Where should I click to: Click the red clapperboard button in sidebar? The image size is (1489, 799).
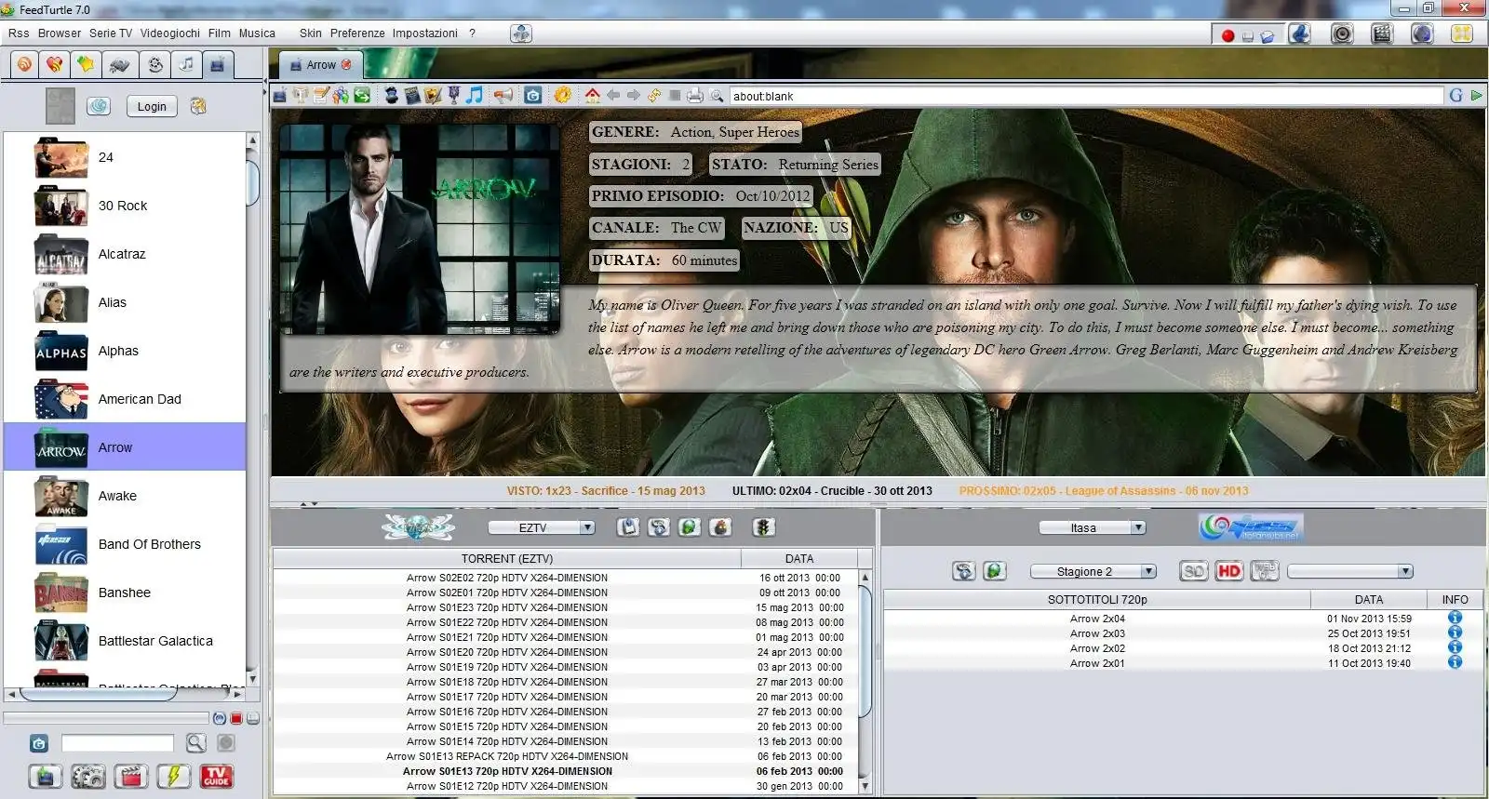(131, 776)
